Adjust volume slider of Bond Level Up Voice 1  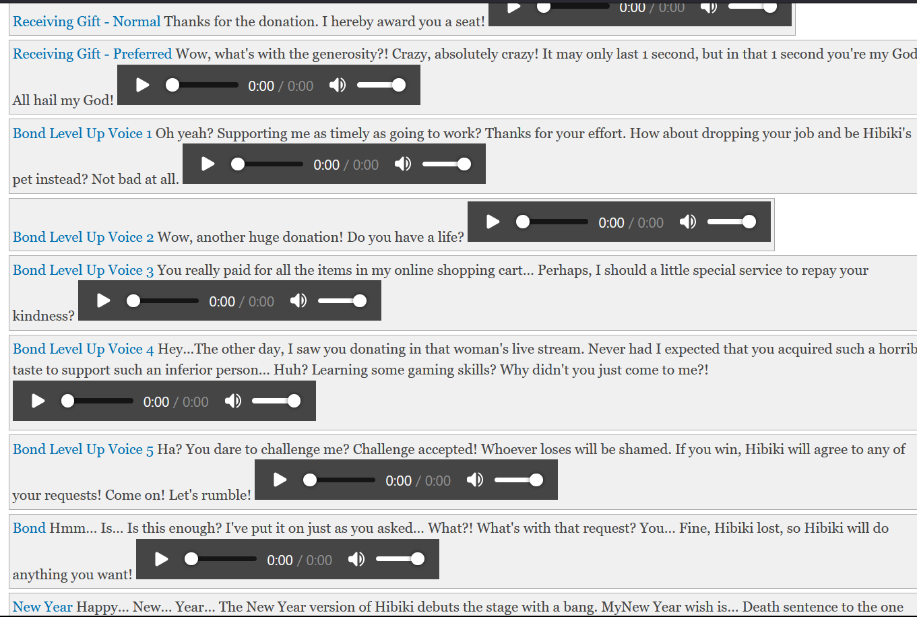point(447,164)
